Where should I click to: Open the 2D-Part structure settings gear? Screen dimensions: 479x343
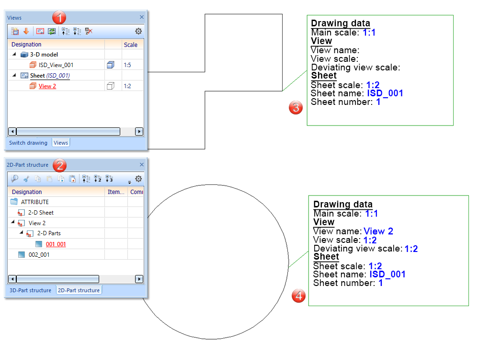click(138, 179)
